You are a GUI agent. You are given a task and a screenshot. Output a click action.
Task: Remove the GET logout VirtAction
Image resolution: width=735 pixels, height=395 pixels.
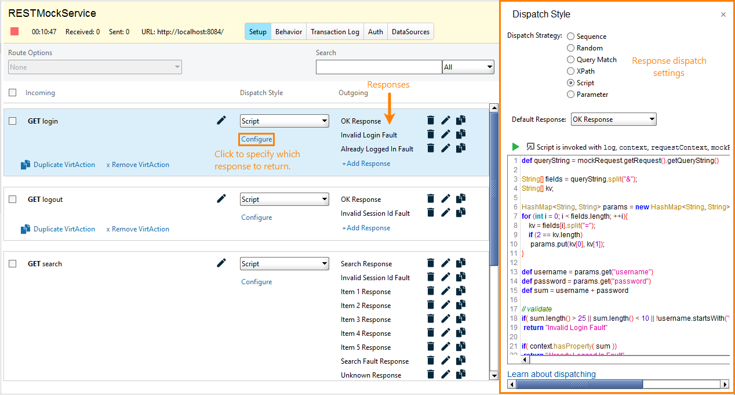[138, 229]
